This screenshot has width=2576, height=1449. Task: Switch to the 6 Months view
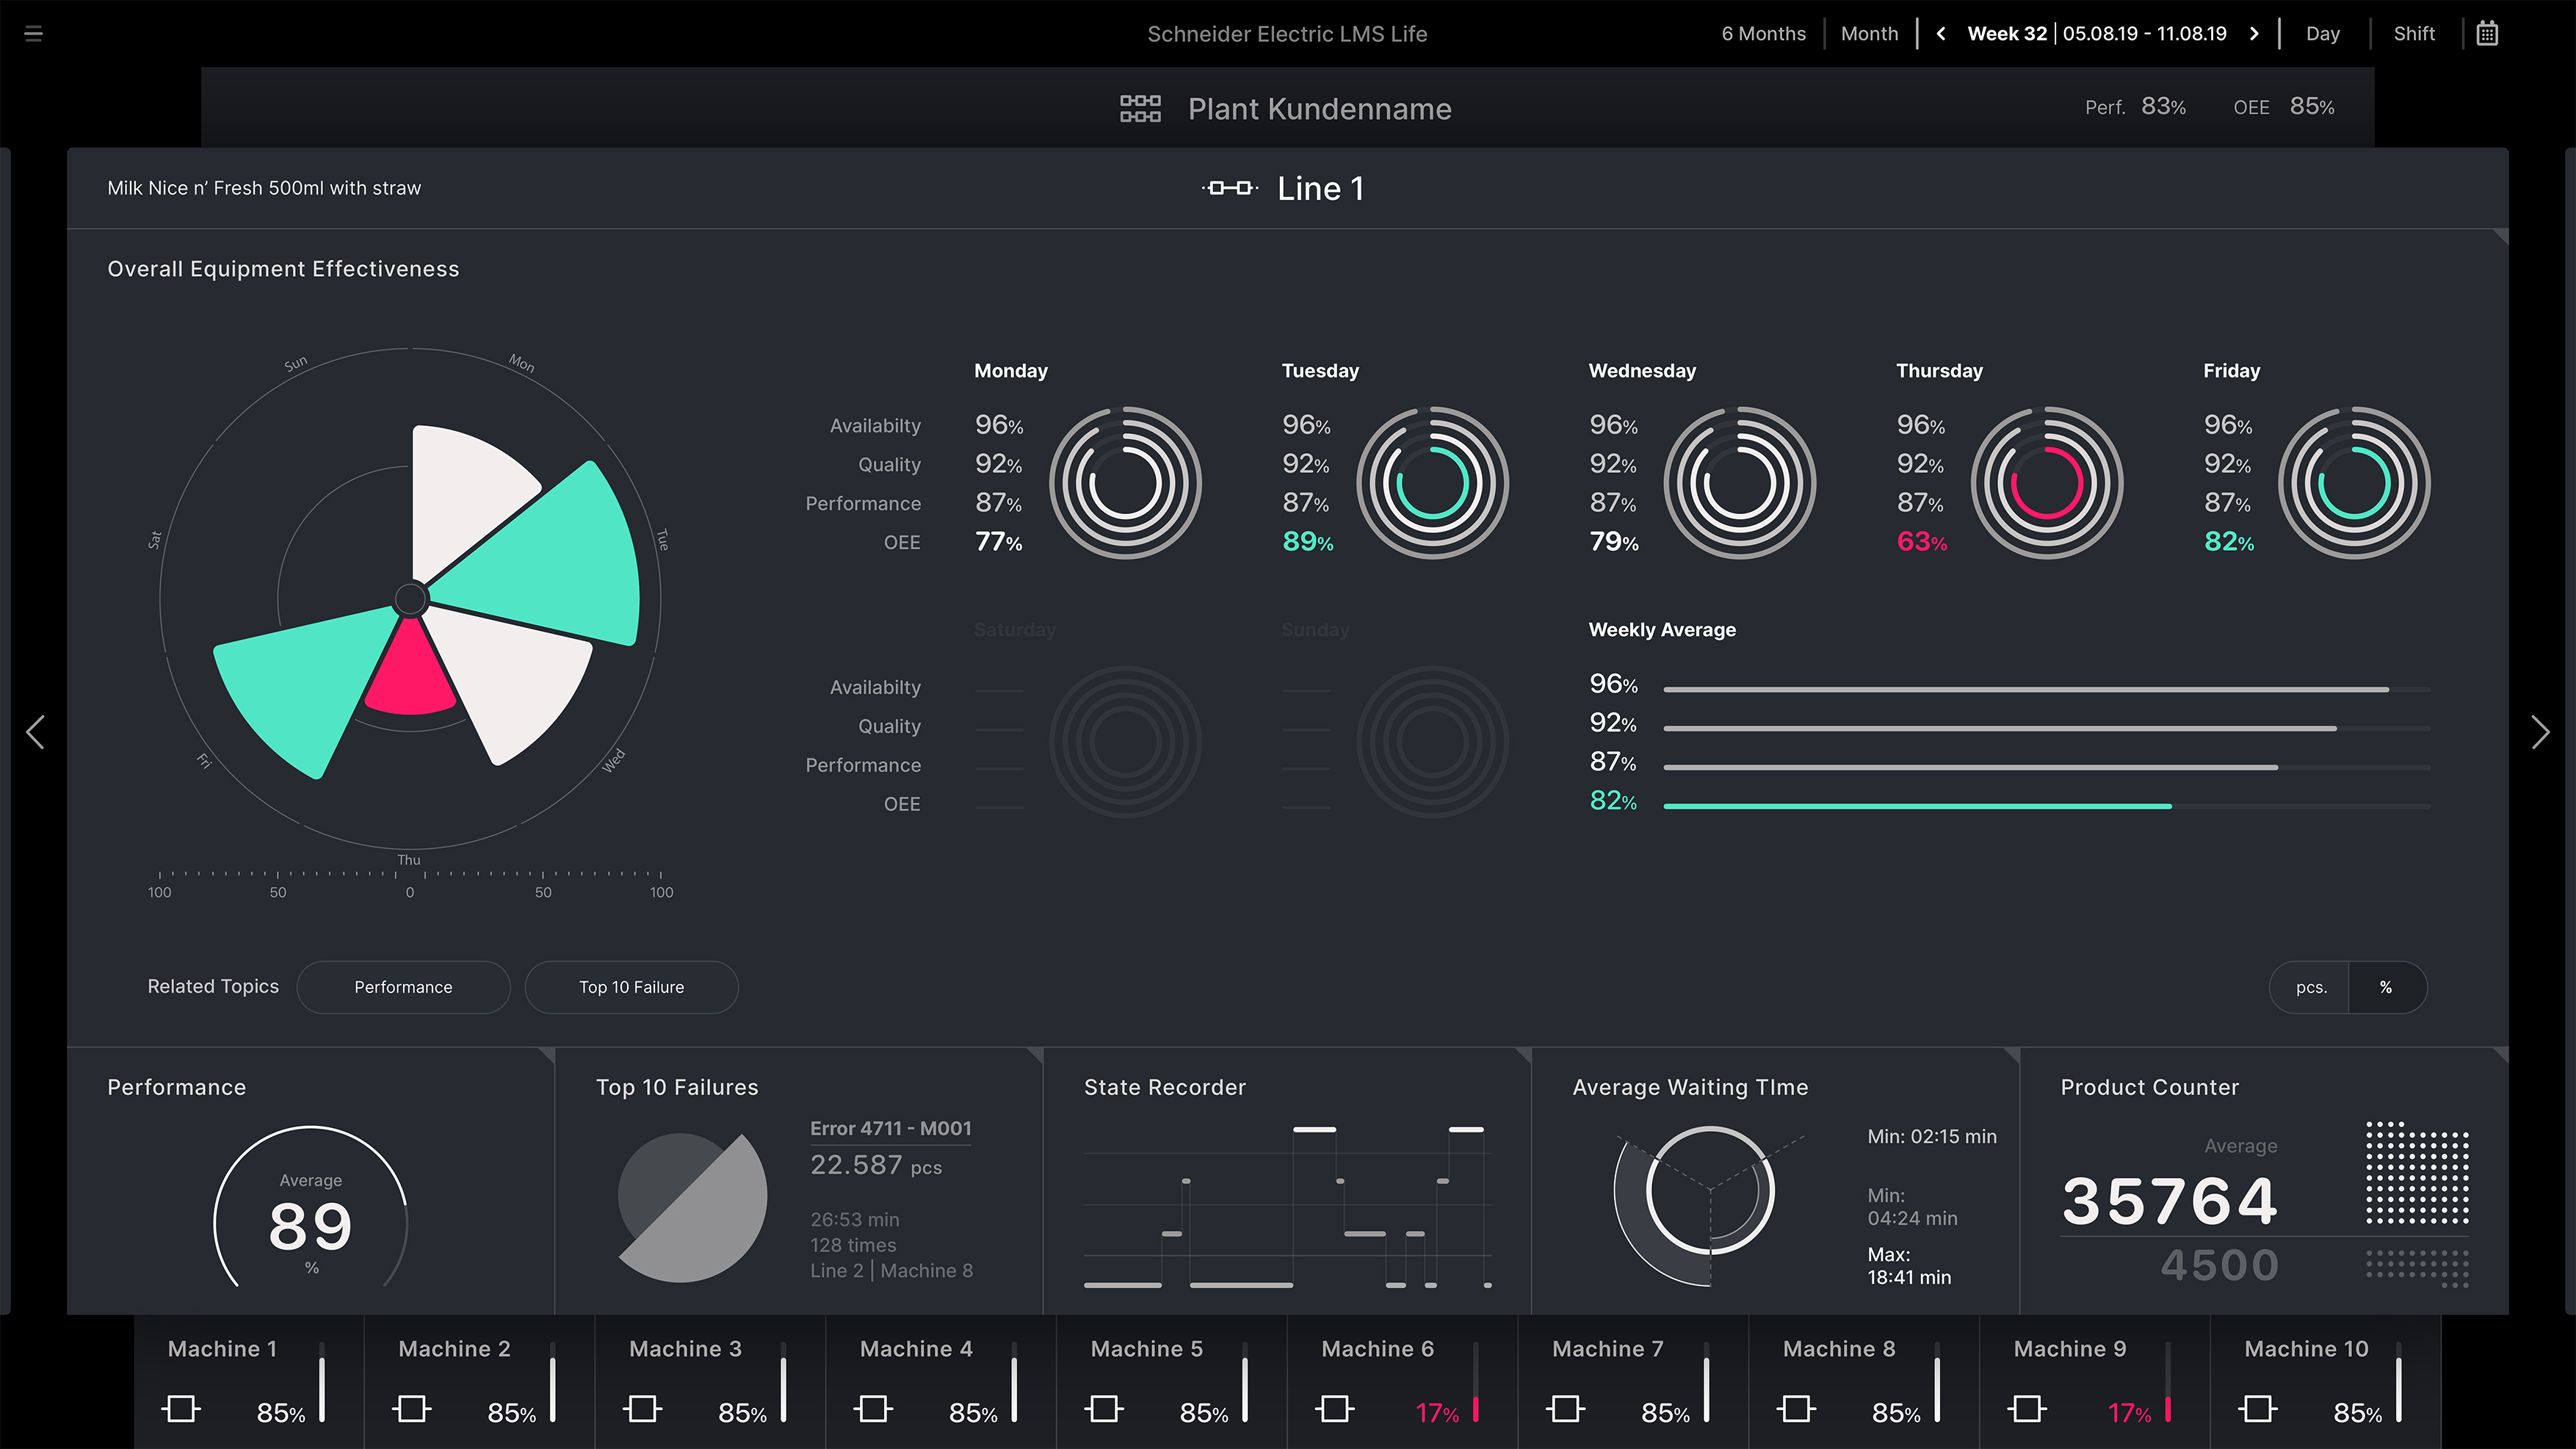1763,33
